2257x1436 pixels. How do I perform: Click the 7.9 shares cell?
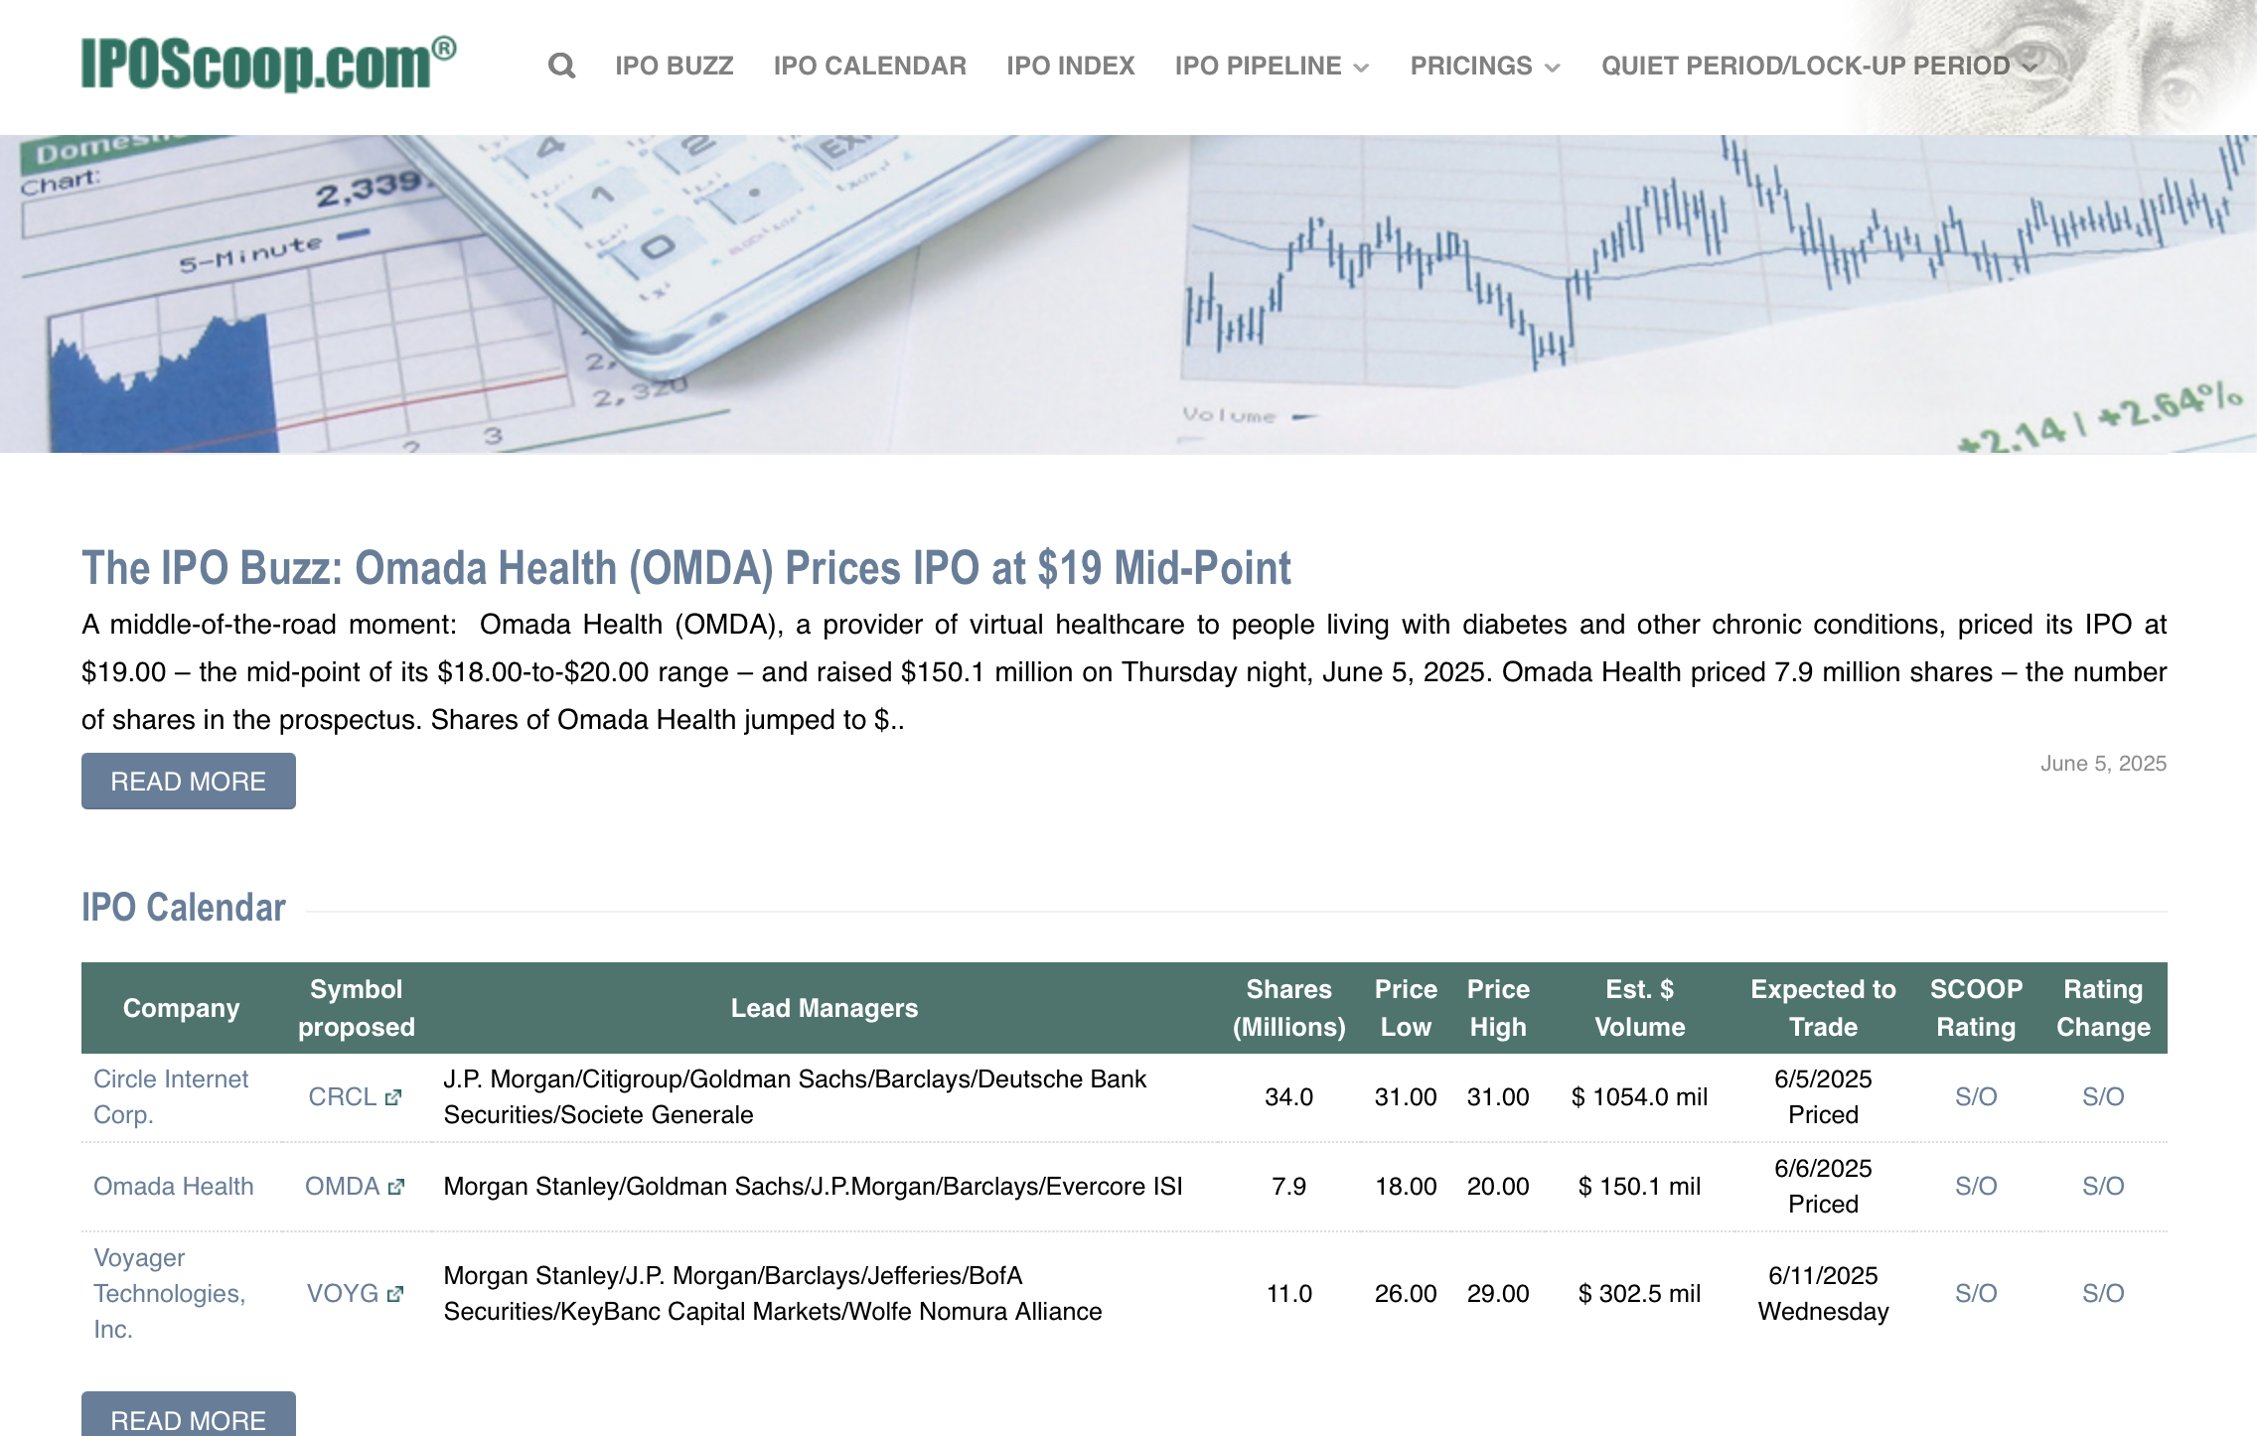pyautogui.click(x=1289, y=1187)
